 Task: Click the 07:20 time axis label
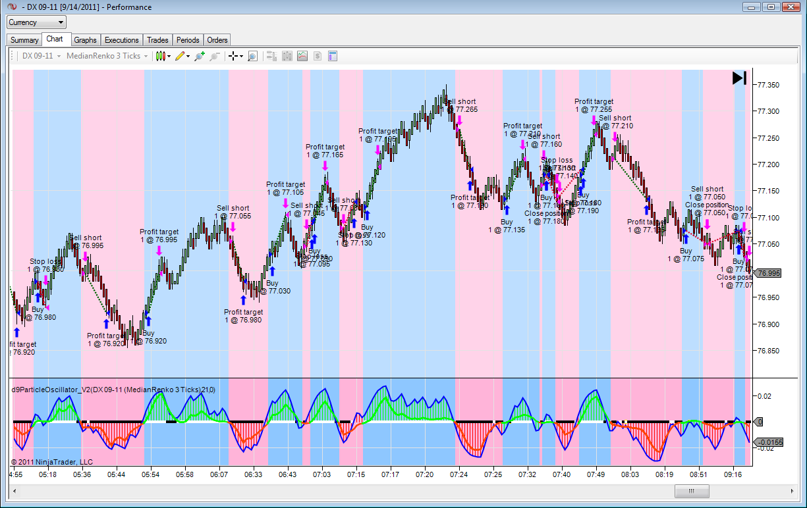click(x=425, y=474)
